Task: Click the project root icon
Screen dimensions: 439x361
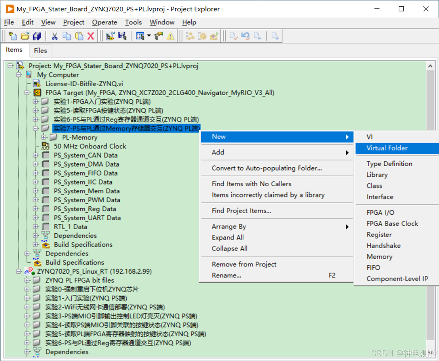Action: tap(20, 65)
